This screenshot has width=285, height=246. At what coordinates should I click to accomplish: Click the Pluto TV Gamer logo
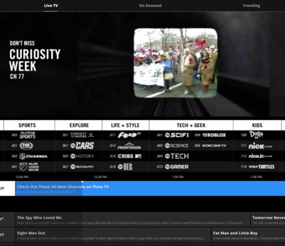[x=177, y=167]
